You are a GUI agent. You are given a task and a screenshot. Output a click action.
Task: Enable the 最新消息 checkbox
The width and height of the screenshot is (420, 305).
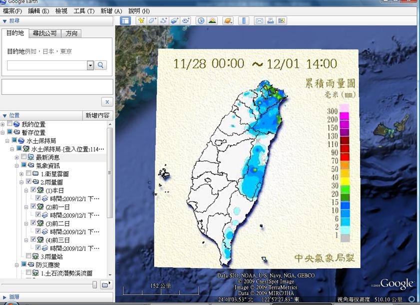(x=24, y=157)
